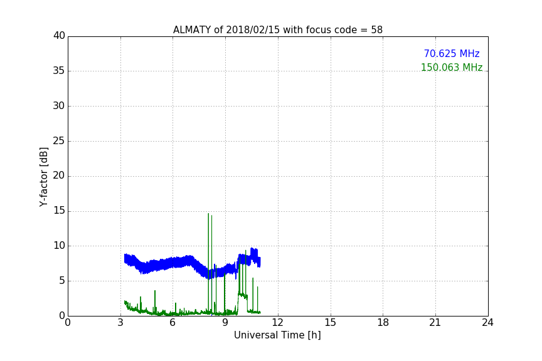Click the x-axis tick label 21
This screenshot has height=361, width=542.
pyautogui.click(x=435, y=323)
